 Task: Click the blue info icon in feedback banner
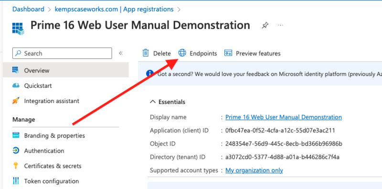click(x=149, y=73)
